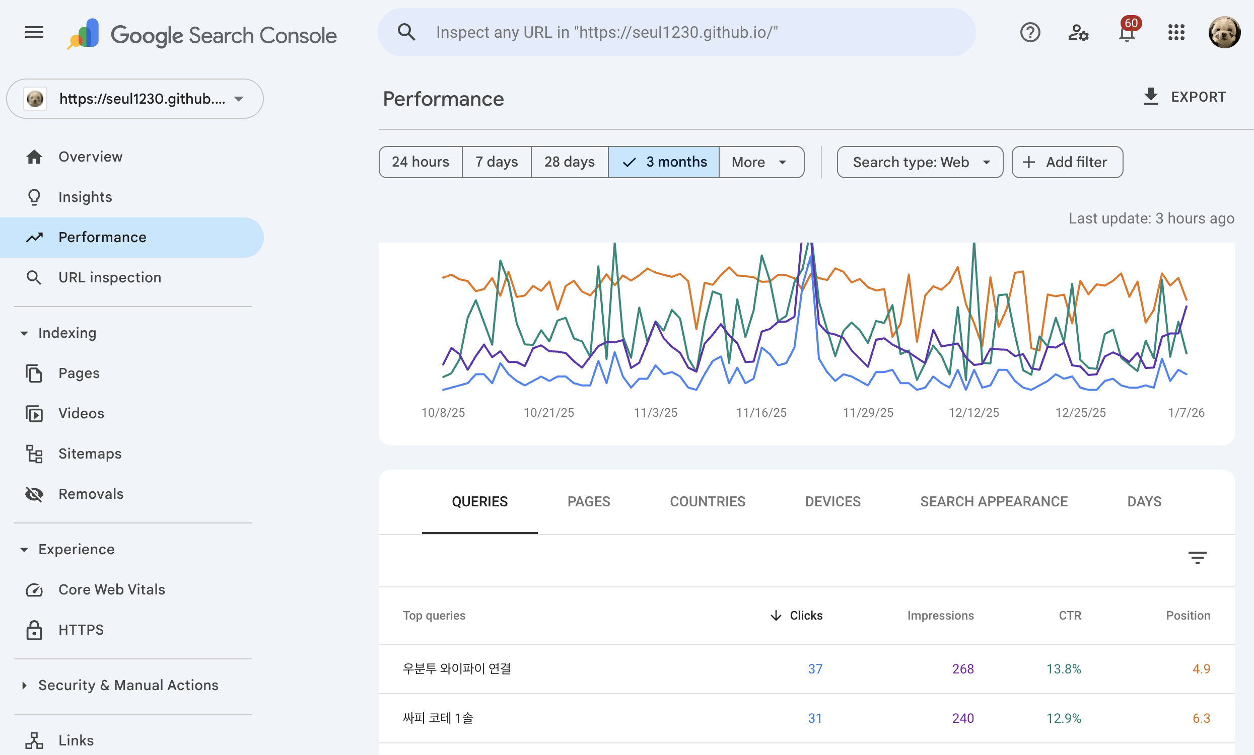Select the 7 days date range
The height and width of the screenshot is (755, 1254).
click(x=496, y=162)
